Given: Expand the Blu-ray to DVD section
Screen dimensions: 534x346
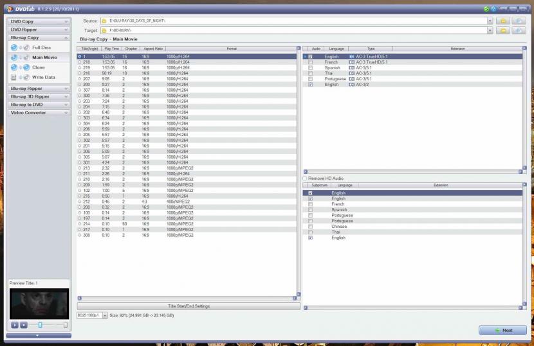Looking at the screenshot, I should (x=39, y=105).
